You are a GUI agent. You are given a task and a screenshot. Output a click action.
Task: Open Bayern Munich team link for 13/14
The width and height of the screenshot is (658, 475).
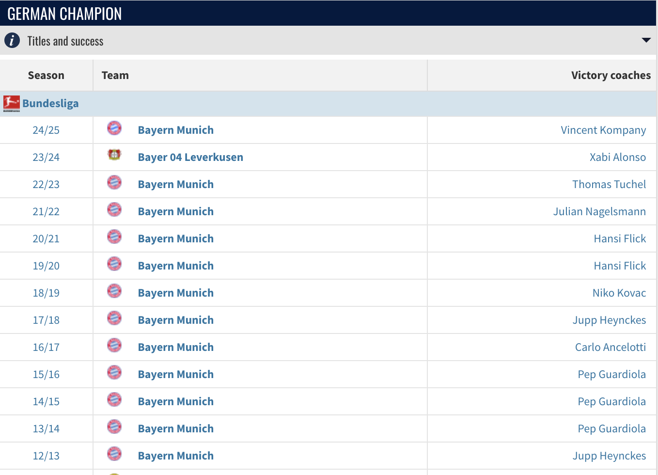pyautogui.click(x=176, y=428)
